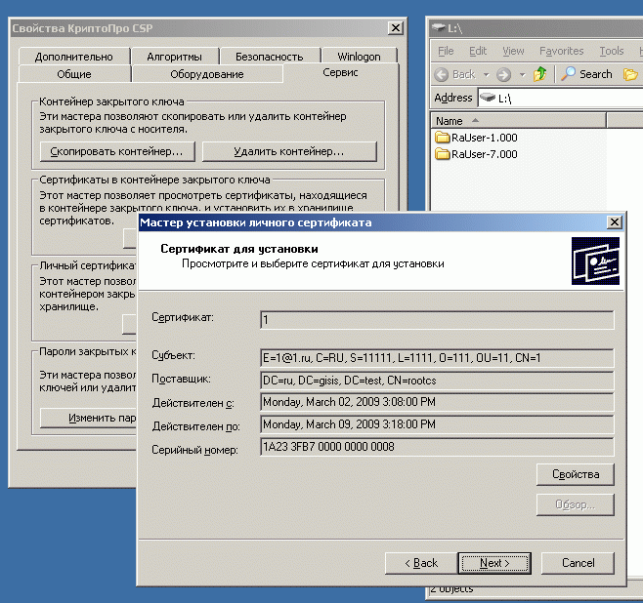The image size is (643, 603).
Task: Open the Back history dropdown arrow
Action: point(487,74)
